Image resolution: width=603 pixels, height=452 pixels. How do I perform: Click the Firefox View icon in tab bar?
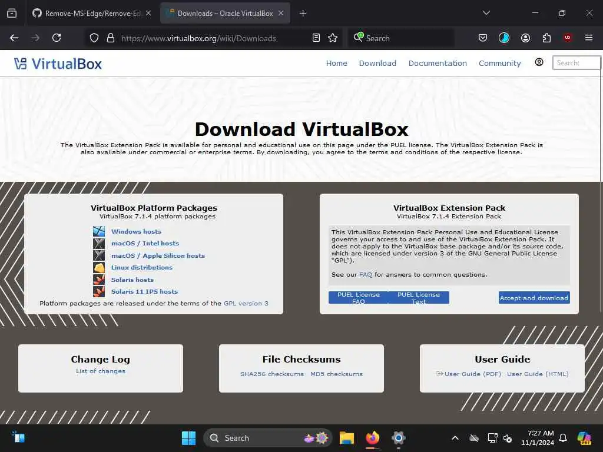click(x=12, y=13)
